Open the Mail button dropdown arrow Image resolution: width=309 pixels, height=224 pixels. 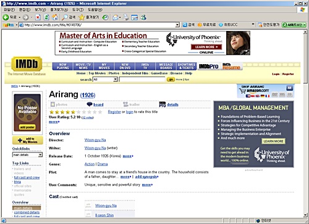[x=120, y=17]
